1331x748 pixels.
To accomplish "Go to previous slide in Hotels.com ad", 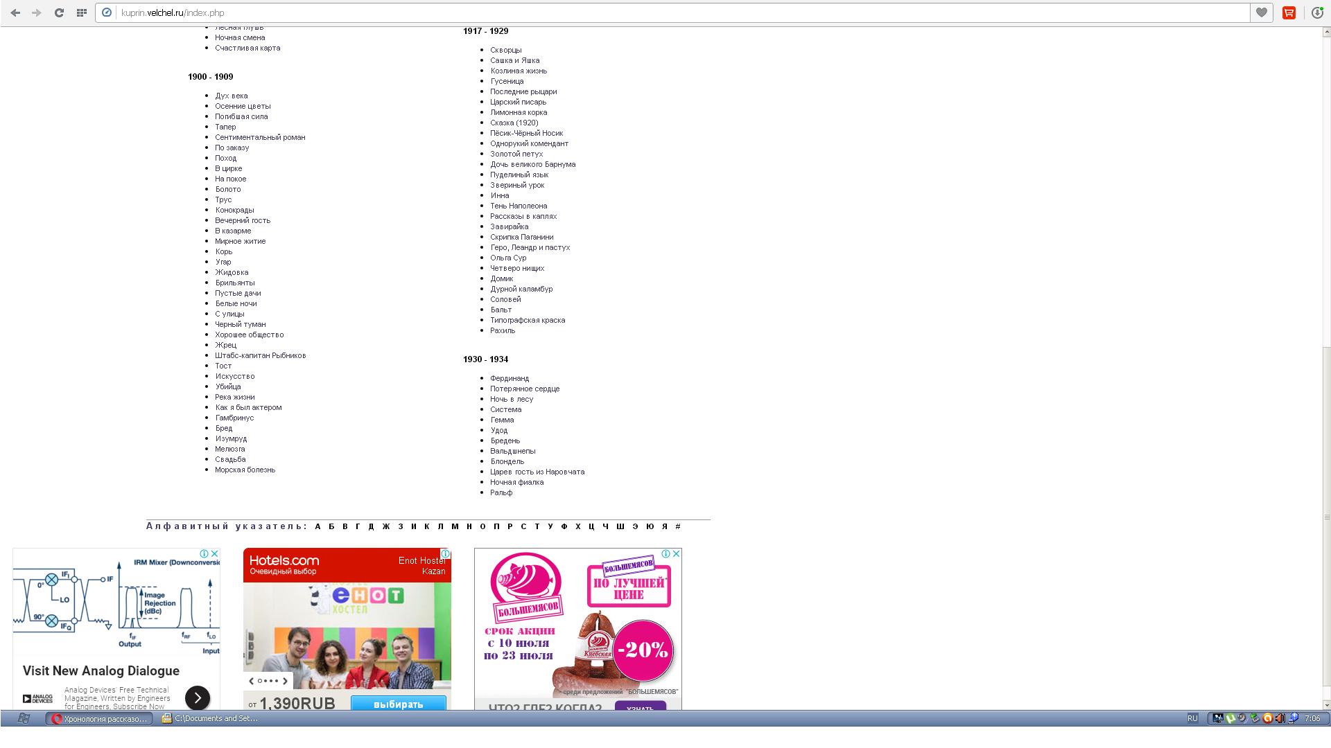I will coord(251,681).
